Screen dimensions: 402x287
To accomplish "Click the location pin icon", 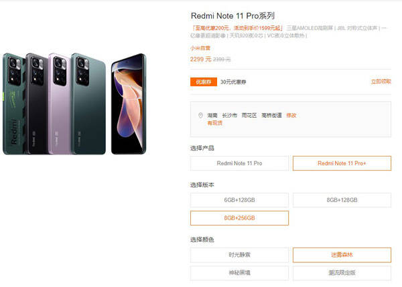I will [201, 116].
